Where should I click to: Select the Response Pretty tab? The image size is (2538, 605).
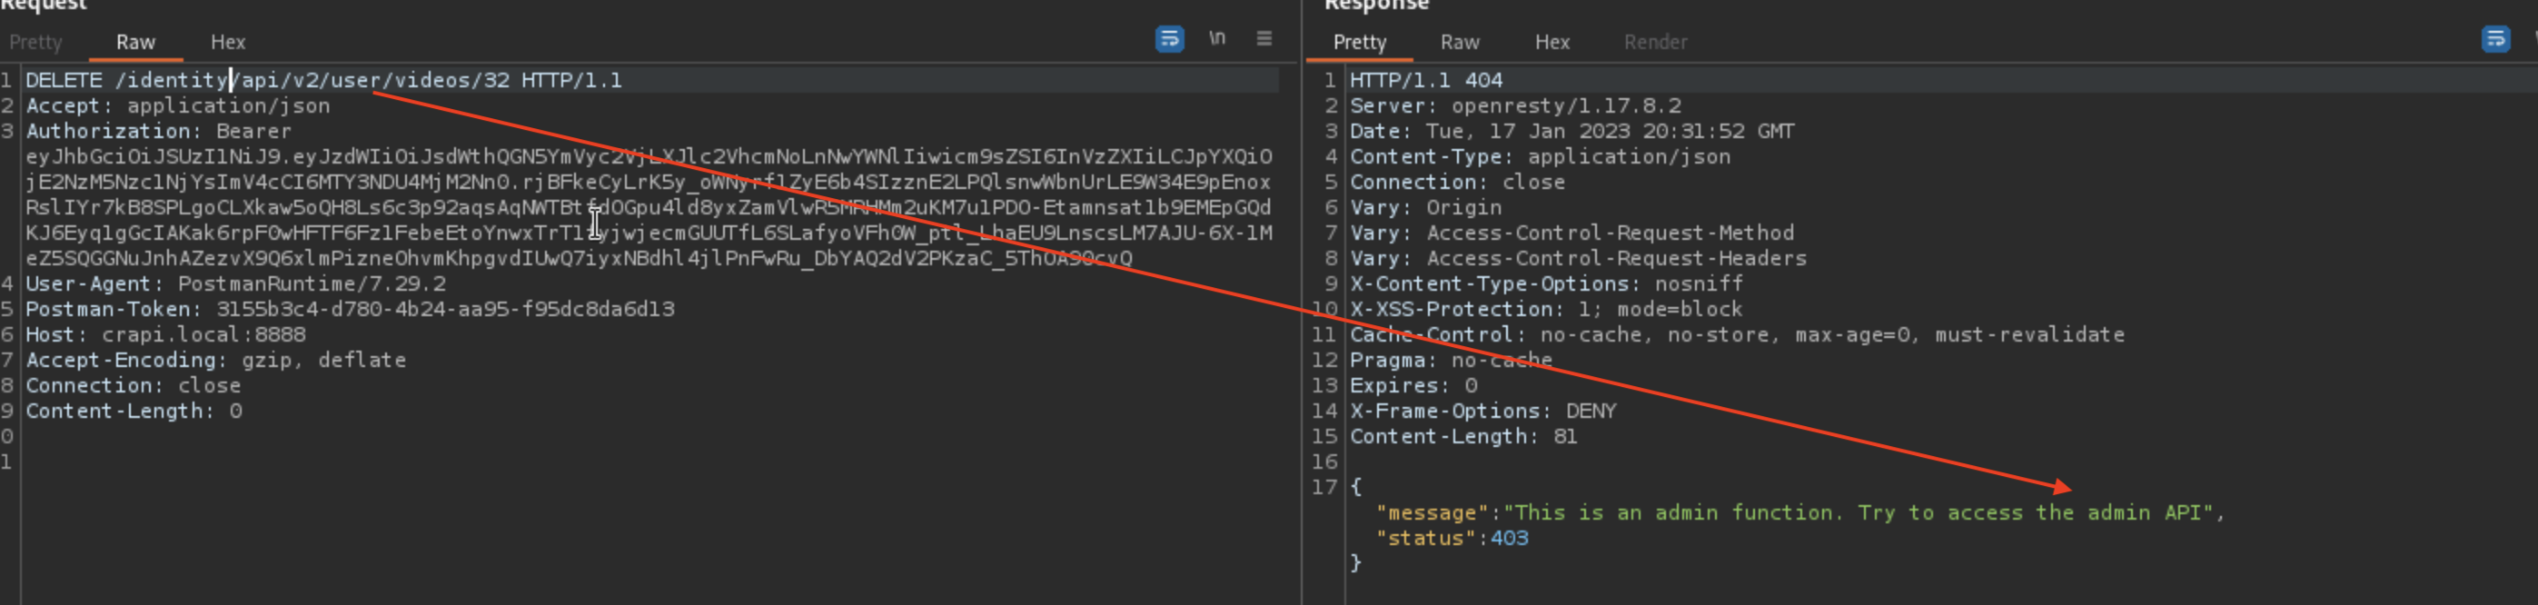point(1359,43)
